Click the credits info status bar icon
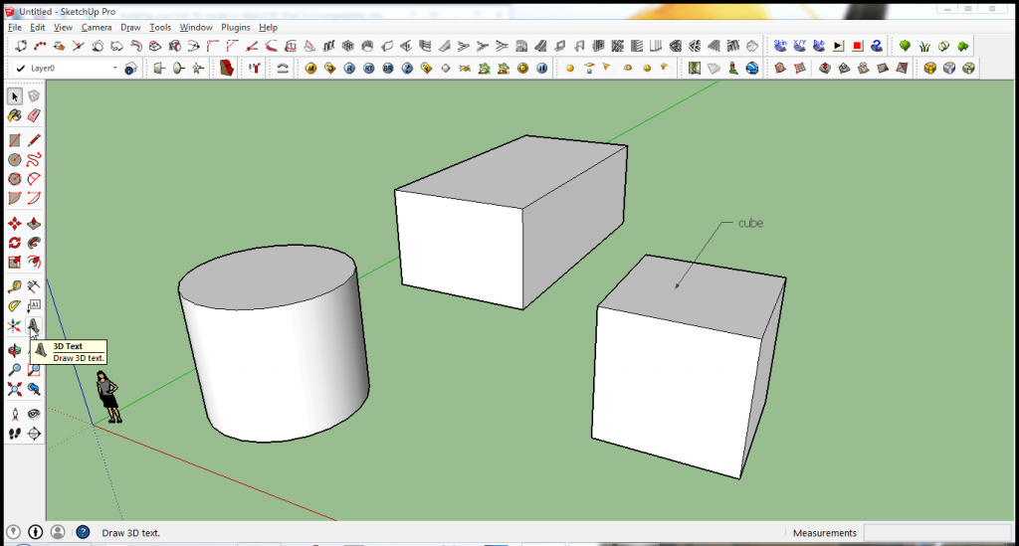This screenshot has height=546, width=1019. [x=35, y=532]
